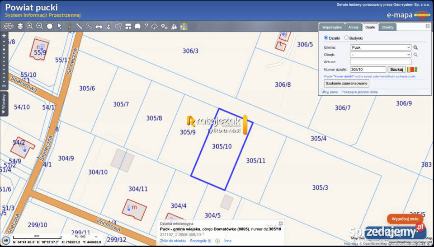Switch to the Adresy tab
Viewport: 434px width, 247px height.
point(354,28)
